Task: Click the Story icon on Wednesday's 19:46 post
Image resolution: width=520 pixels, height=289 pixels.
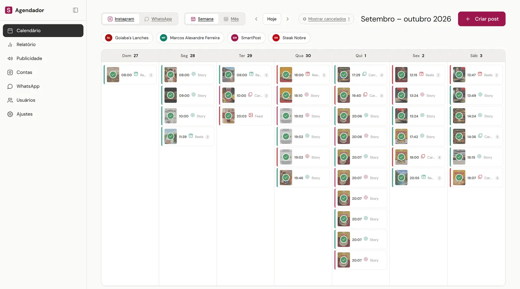Action: [307, 177]
